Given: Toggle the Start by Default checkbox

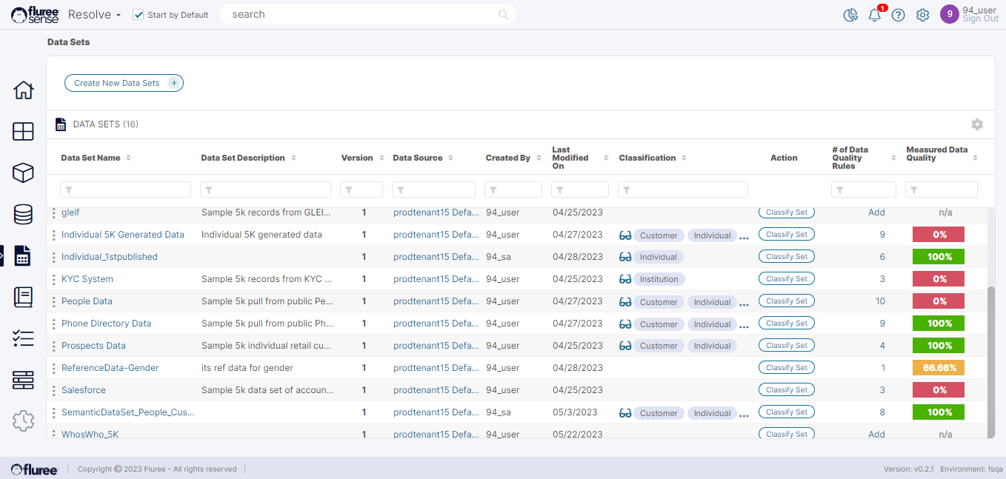Looking at the screenshot, I should (139, 15).
